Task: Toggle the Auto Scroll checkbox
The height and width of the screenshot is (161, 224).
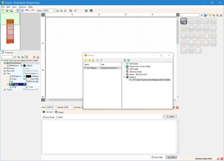Action: point(44,117)
